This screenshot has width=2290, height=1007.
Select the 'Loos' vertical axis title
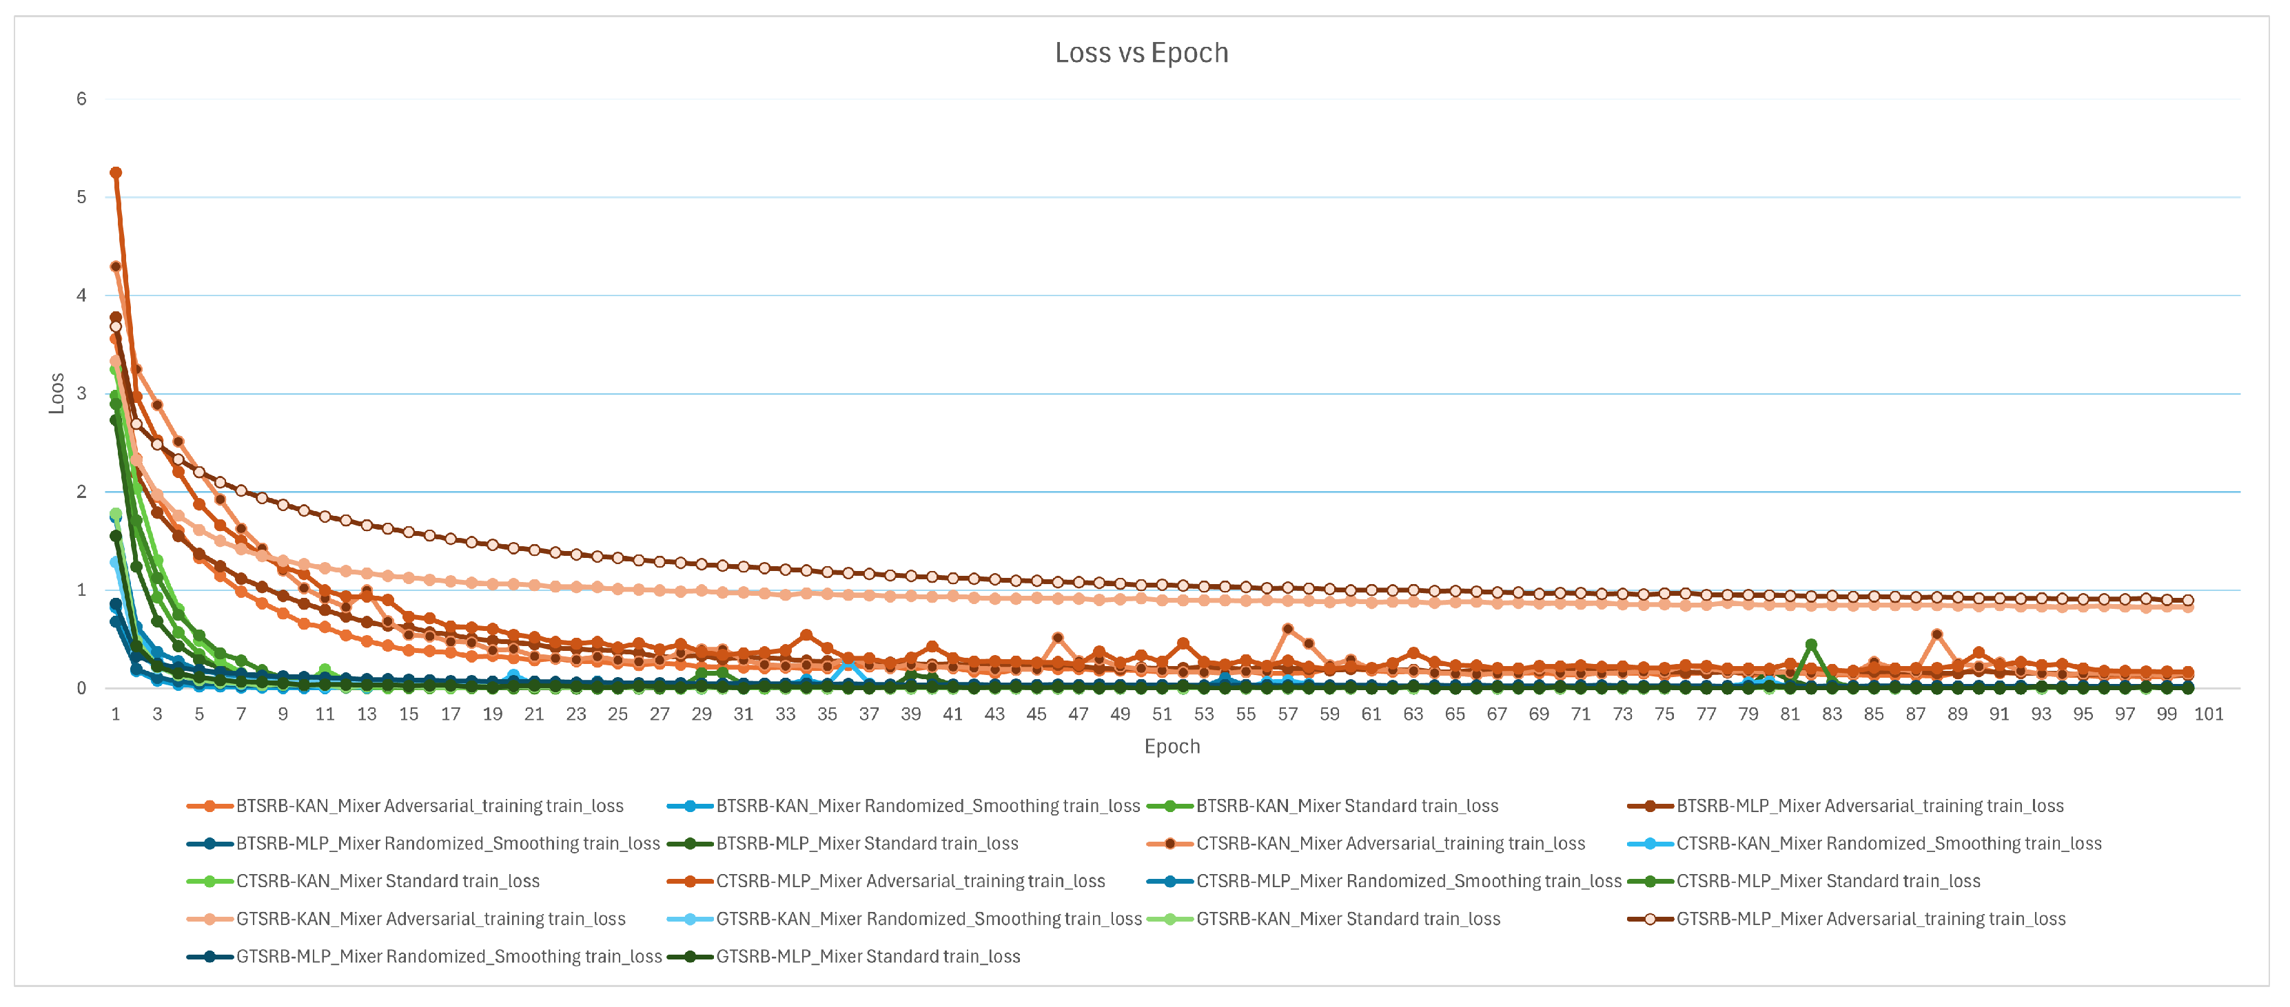pyautogui.click(x=57, y=394)
